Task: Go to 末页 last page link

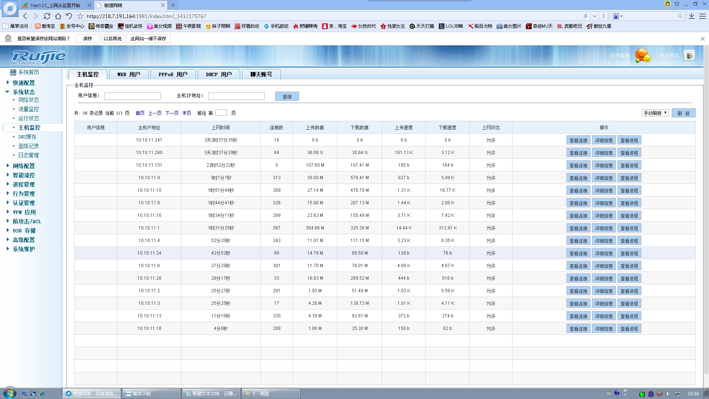Action: tap(186, 113)
